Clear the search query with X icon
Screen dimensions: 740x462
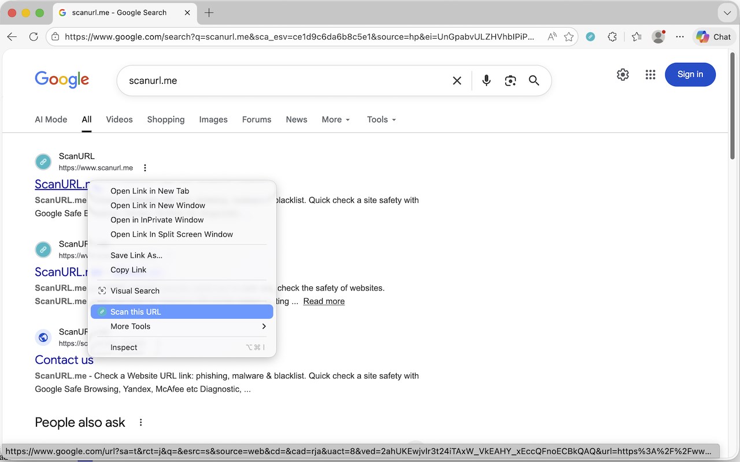click(457, 81)
